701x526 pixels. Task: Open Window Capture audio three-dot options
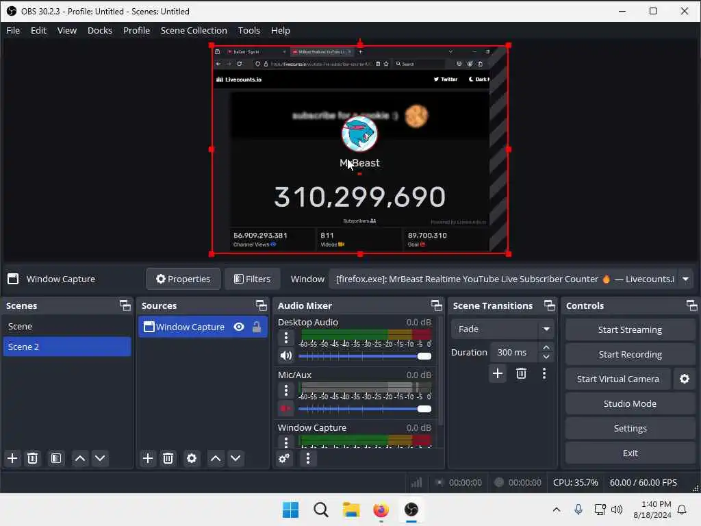click(286, 442)
